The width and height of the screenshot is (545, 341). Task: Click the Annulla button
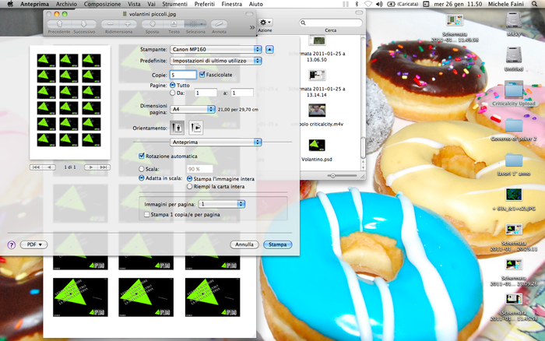coord(244,244)
